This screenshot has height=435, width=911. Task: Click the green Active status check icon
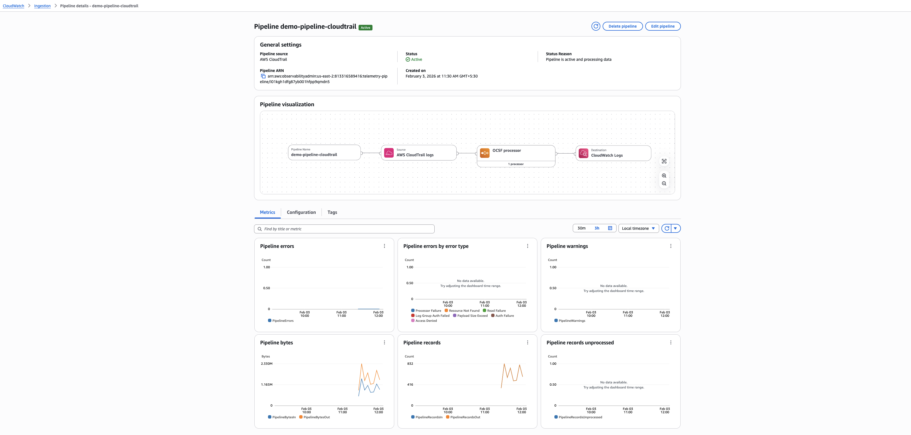408,59
